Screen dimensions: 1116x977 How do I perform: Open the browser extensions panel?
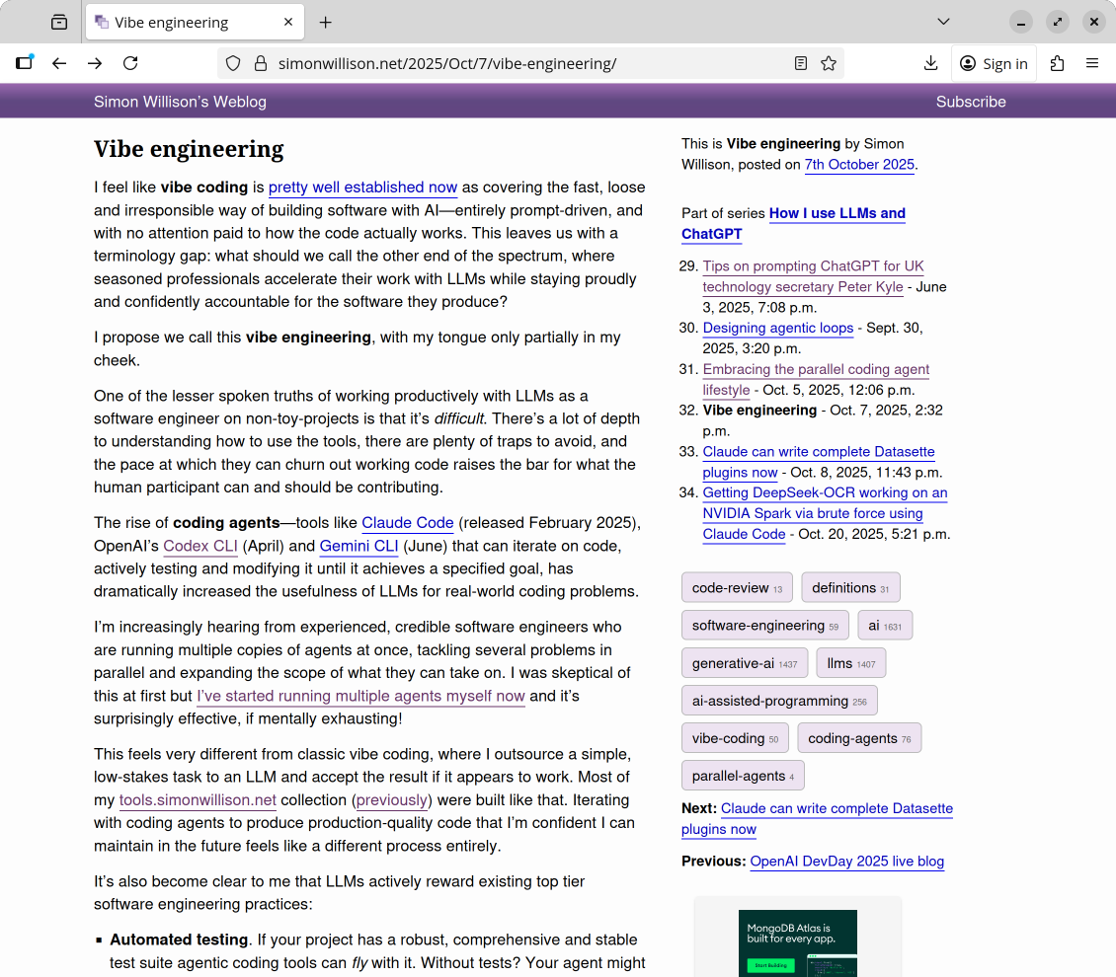point(1058,62)
